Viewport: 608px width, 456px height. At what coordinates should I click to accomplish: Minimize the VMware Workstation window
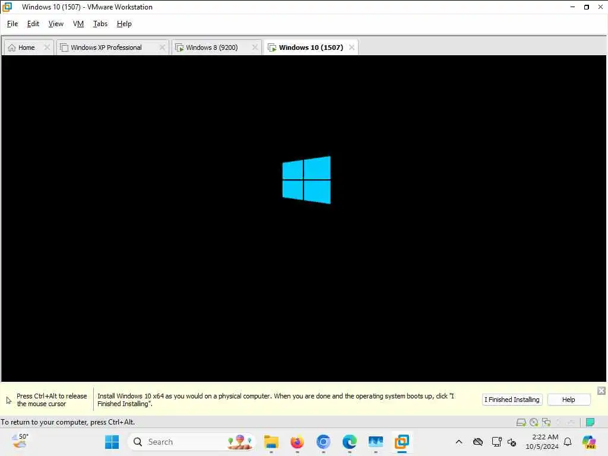(x=572, y=7)
